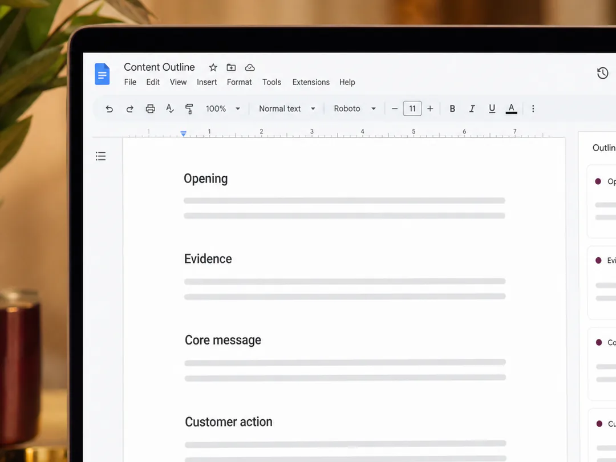The width and height of the screenshot is (616, 462).
Task: Open the text color picker
Action: click(511, 109)
